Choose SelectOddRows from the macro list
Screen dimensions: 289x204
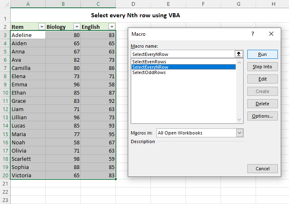(x=149, y=72)
